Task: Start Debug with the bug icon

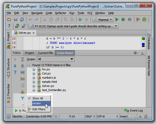Action: [x=123, y=19]
